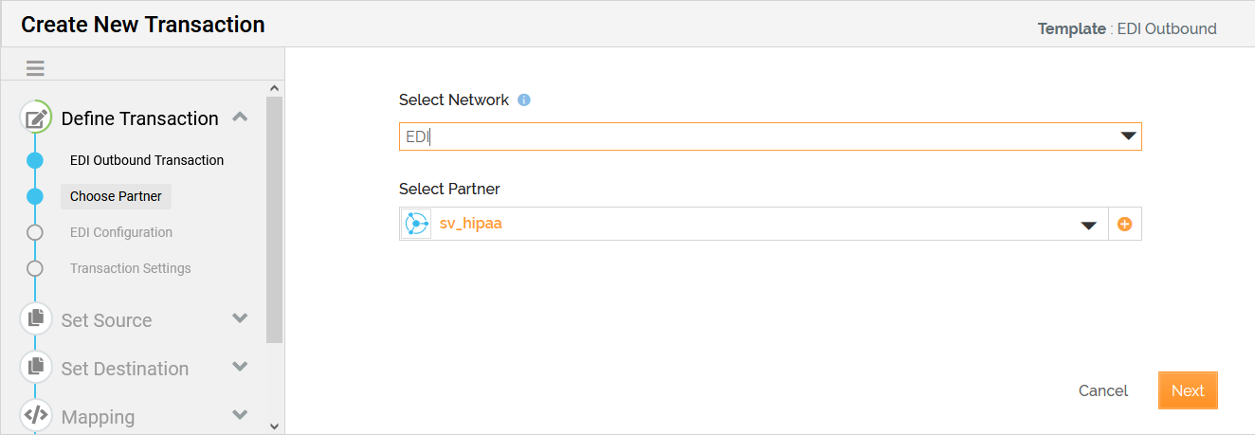
Task: Cancel the new transaction
Action: pos(1103,390)
